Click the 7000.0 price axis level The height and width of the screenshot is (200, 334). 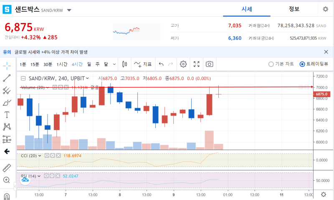click(x=321, y=87)
